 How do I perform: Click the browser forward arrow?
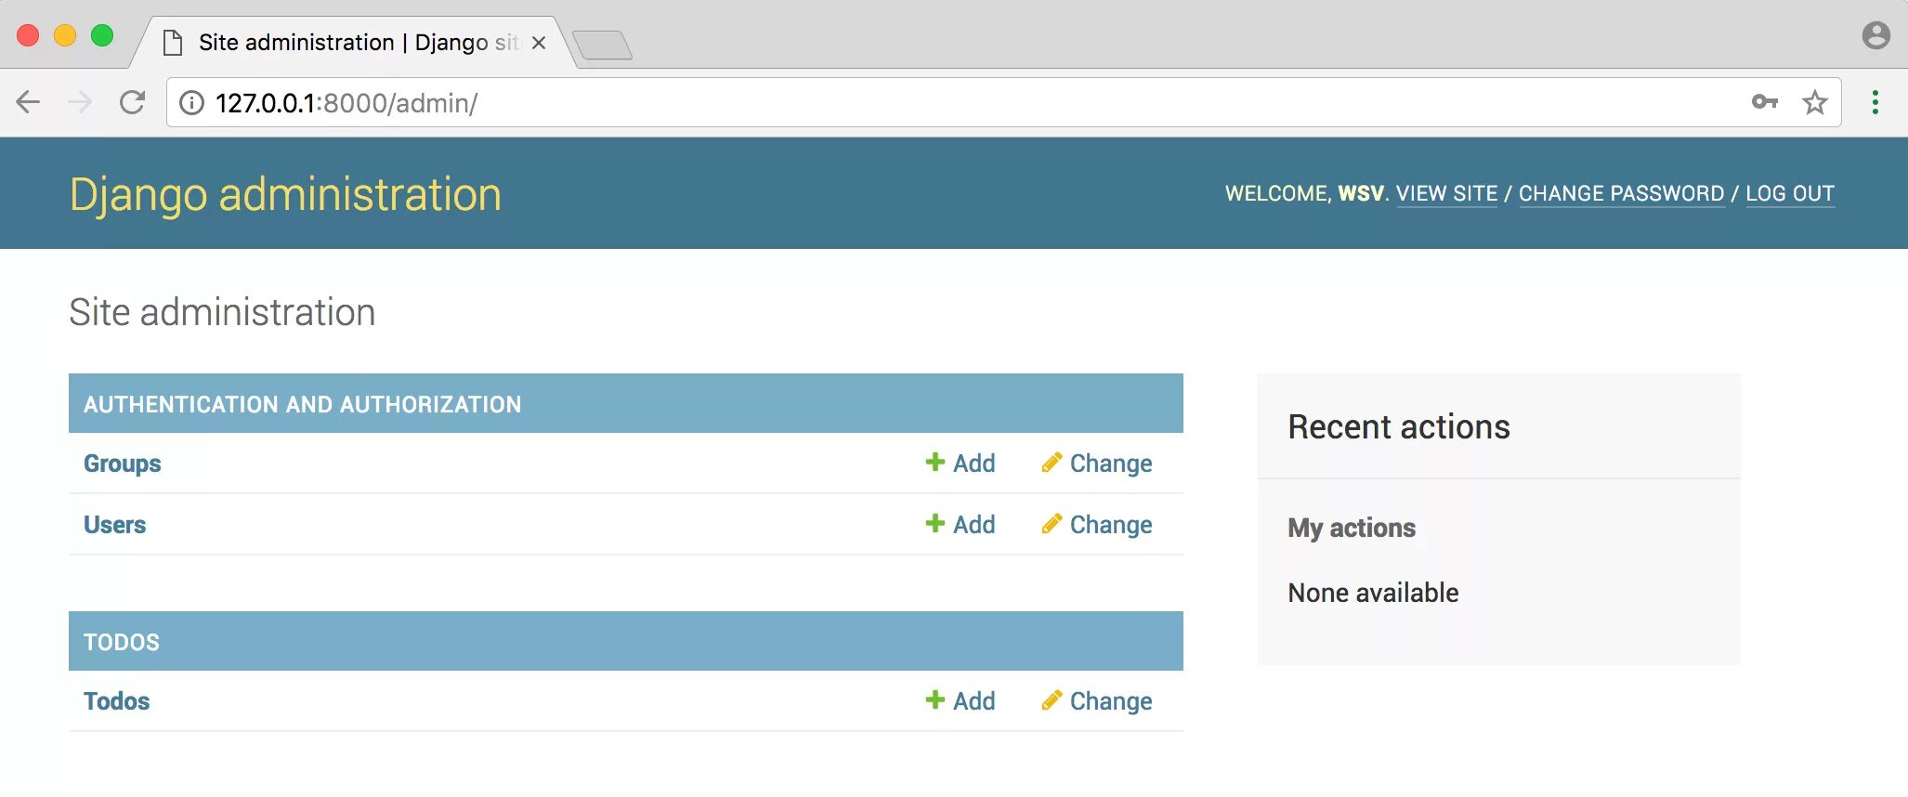[x=80, y=102]
